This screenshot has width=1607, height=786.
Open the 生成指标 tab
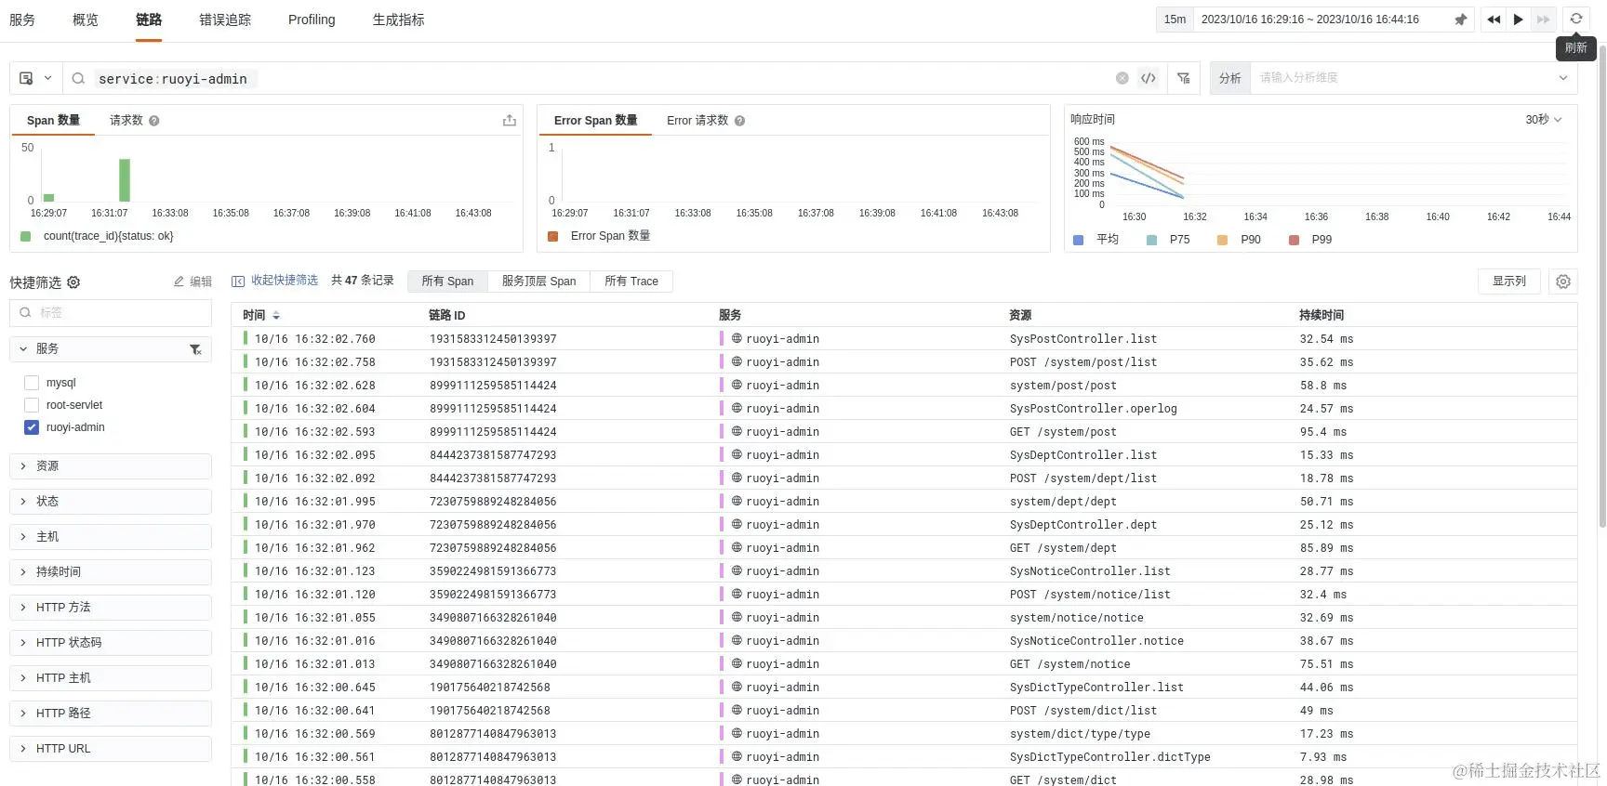[x=398, y=20]
